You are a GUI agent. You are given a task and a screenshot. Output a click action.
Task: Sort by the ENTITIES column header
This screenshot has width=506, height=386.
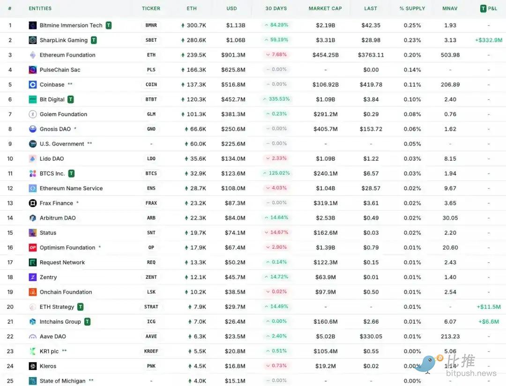point(40,8)
